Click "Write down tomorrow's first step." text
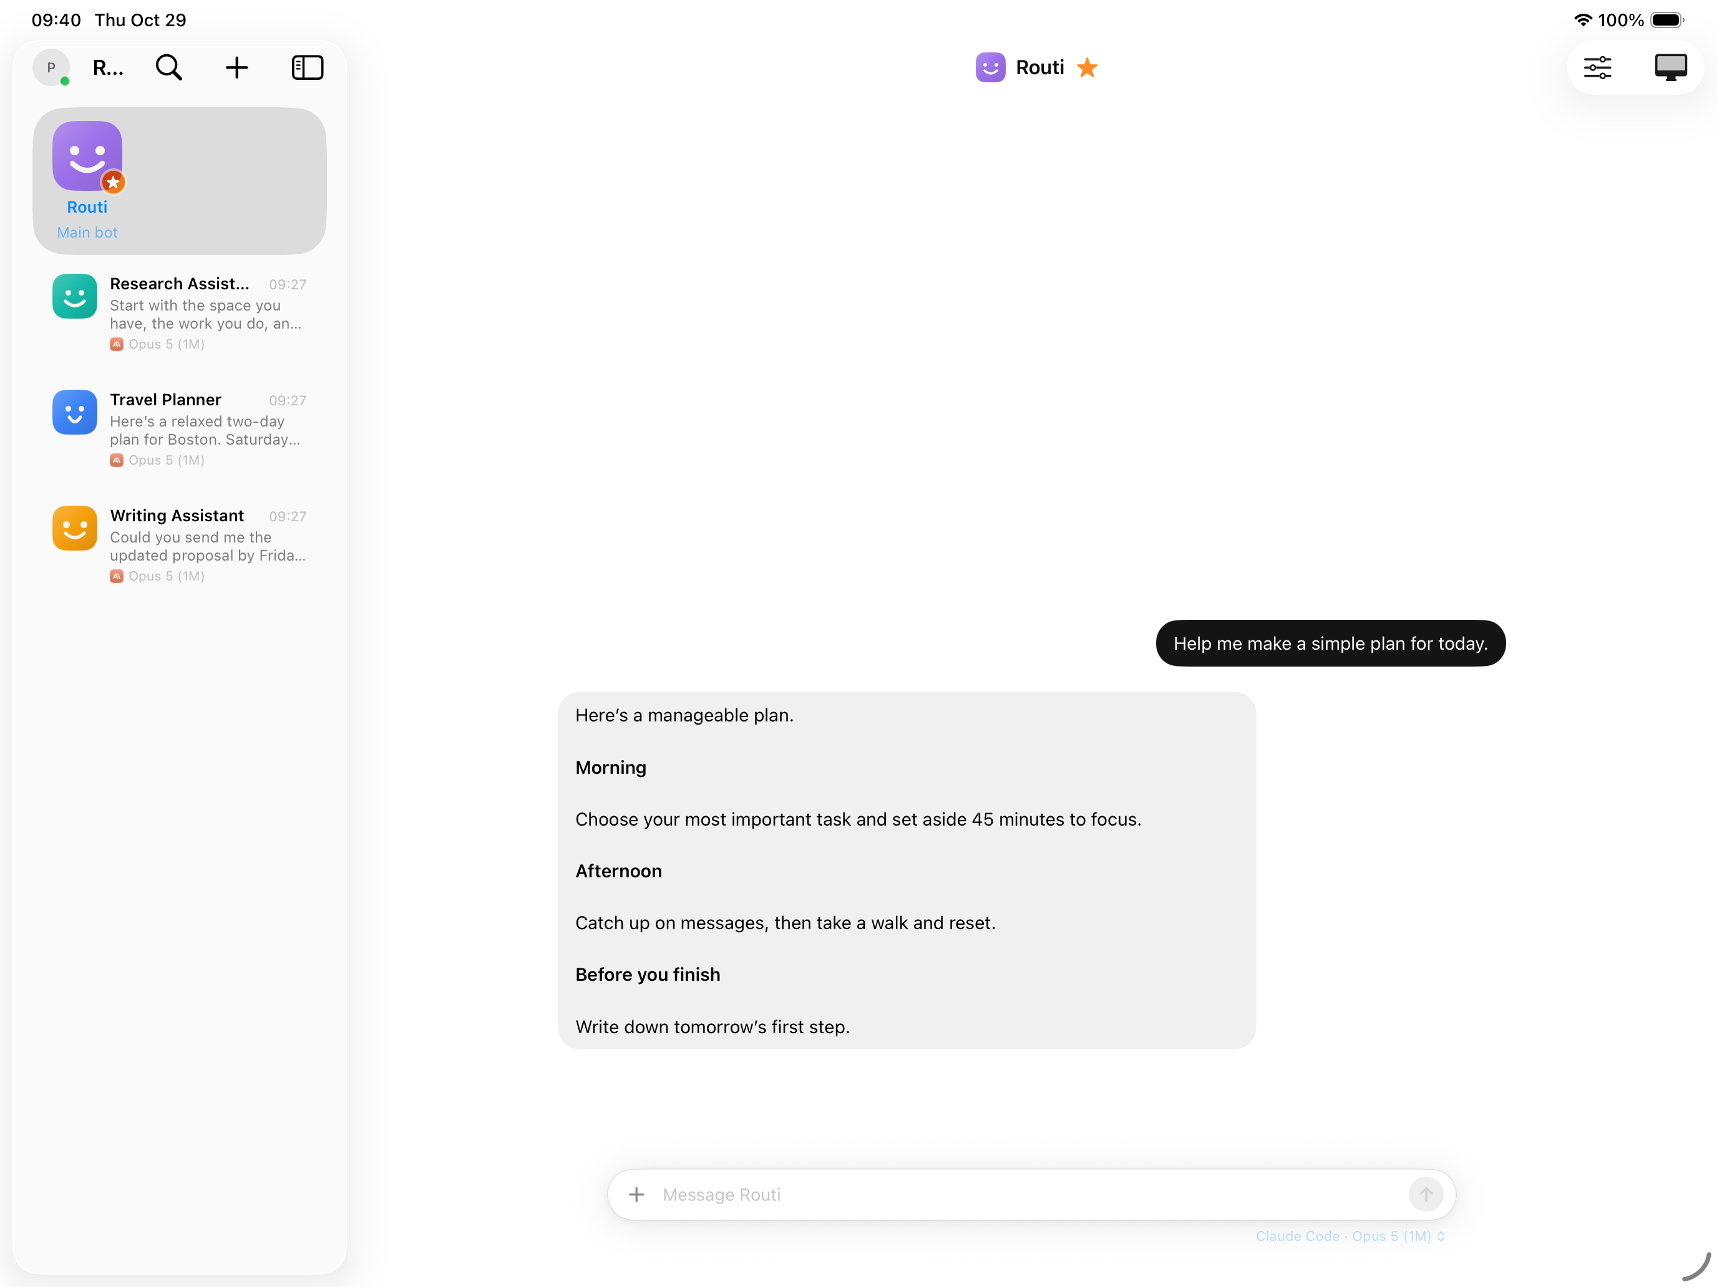 [x=712, y=1026]
